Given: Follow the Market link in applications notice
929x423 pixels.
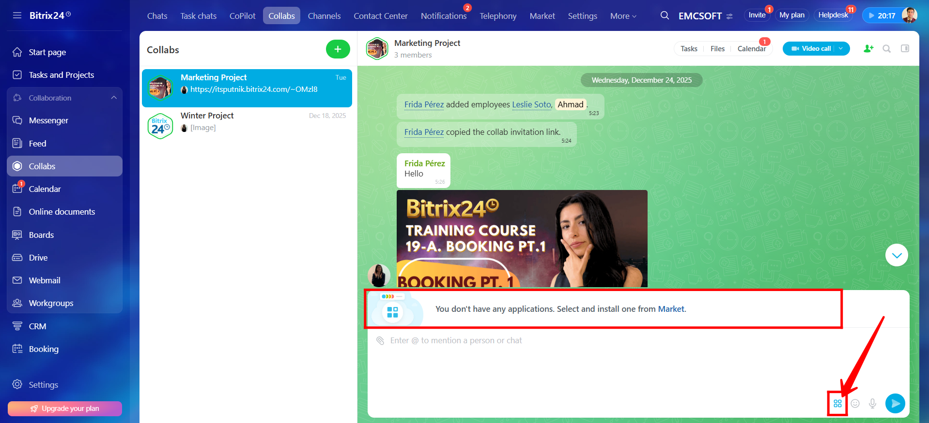Looking at the screenshot, I should [671, 309].
